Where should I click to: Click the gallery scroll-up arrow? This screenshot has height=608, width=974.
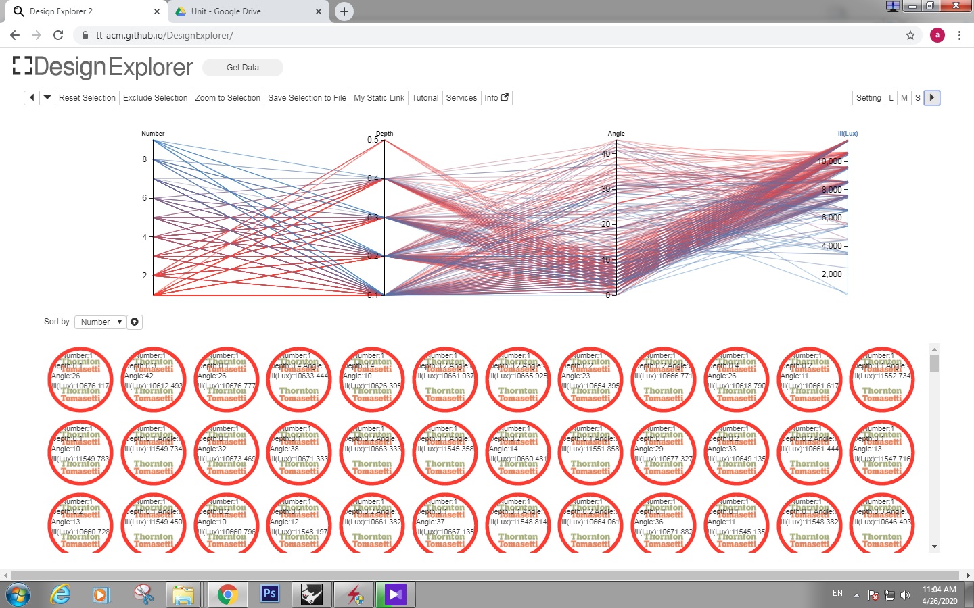pos(935,349)
